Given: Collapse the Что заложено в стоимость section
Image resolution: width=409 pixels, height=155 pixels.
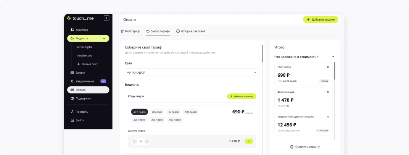Looking at the screenshot, I should point(333,57).
